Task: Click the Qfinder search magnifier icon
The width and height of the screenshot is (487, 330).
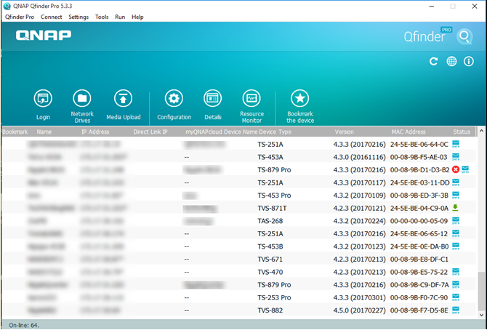Action: pos(464,37)
